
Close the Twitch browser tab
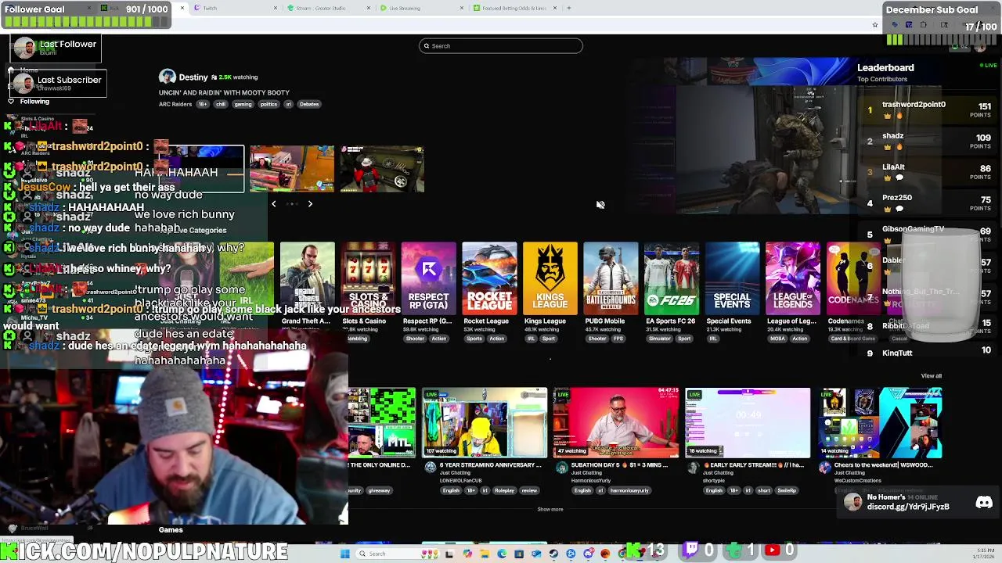[x=276, y=8]
